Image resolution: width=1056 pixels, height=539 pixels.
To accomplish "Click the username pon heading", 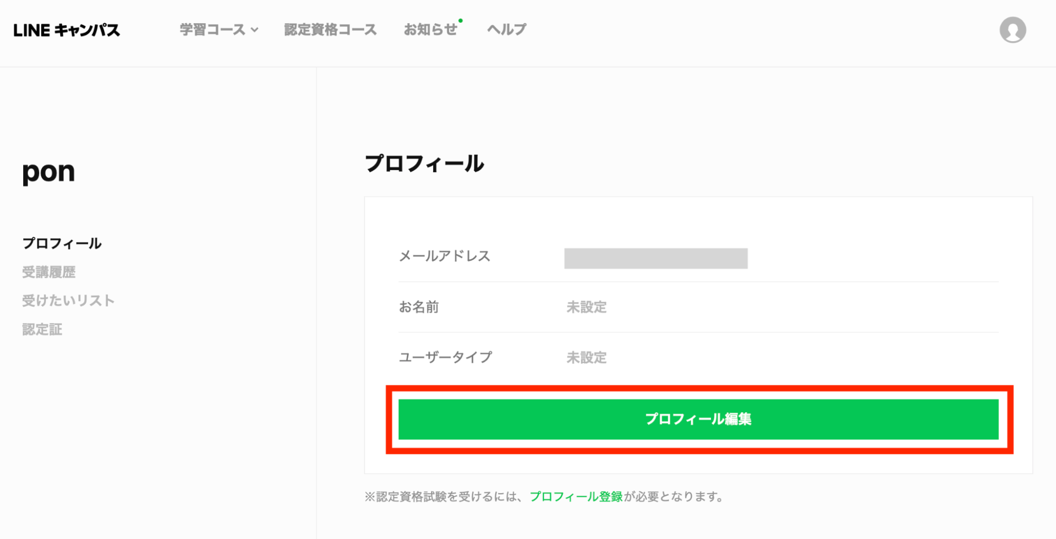I will click(48, 171).
